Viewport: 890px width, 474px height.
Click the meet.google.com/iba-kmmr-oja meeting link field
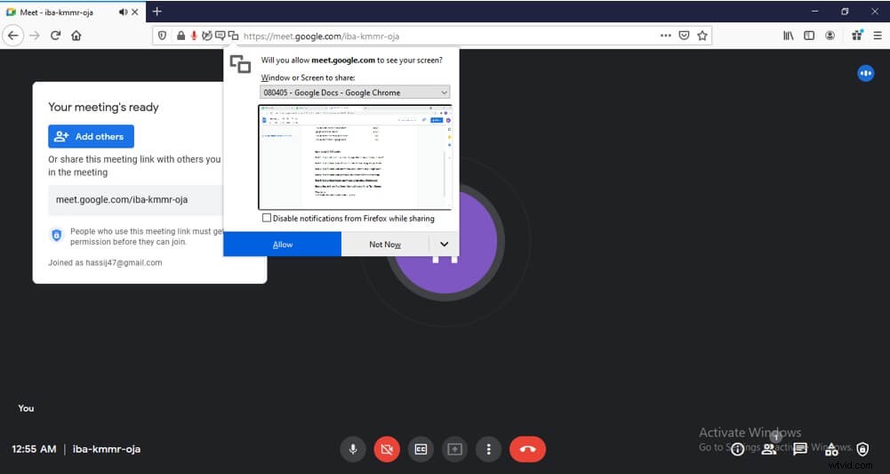[136, 200]
